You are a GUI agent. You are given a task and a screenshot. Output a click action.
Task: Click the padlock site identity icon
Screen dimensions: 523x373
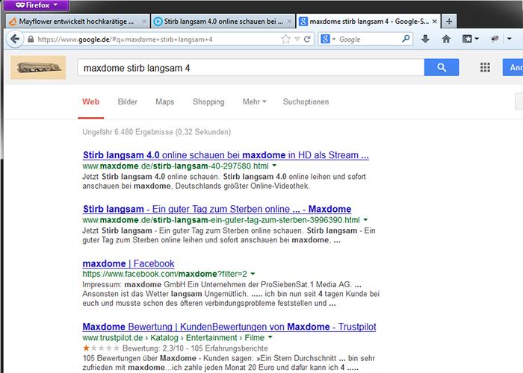[x=31, y=40]
